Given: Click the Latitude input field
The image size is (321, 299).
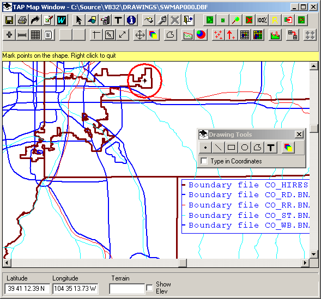Looking at the screenshot, I should pos(27,289).
